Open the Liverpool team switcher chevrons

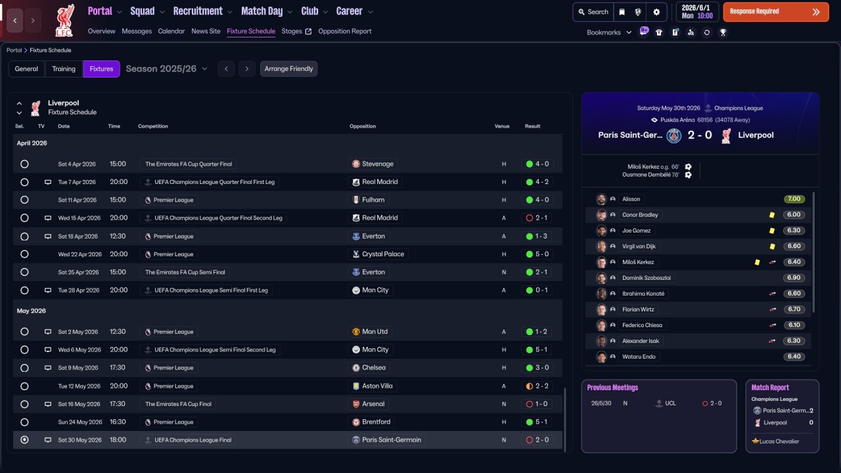point(19,108)
